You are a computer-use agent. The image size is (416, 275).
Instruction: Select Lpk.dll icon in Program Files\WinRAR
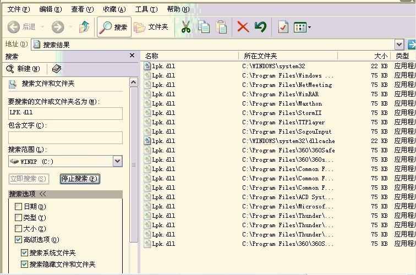point(147,94)
